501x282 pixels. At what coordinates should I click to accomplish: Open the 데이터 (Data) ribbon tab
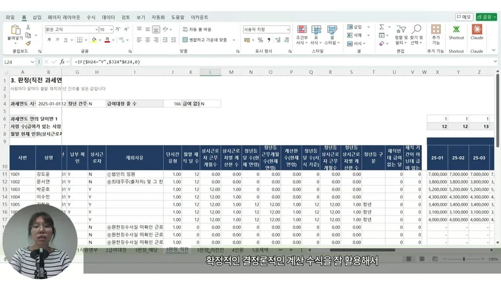coord(108,18)
